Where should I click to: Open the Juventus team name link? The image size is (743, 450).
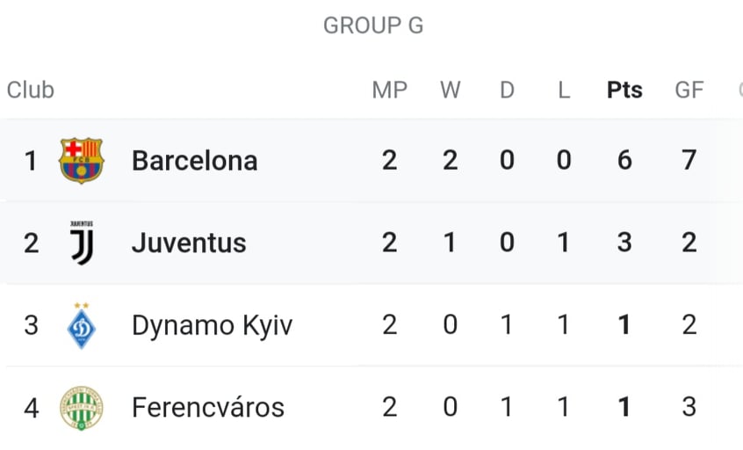[189, 243]
